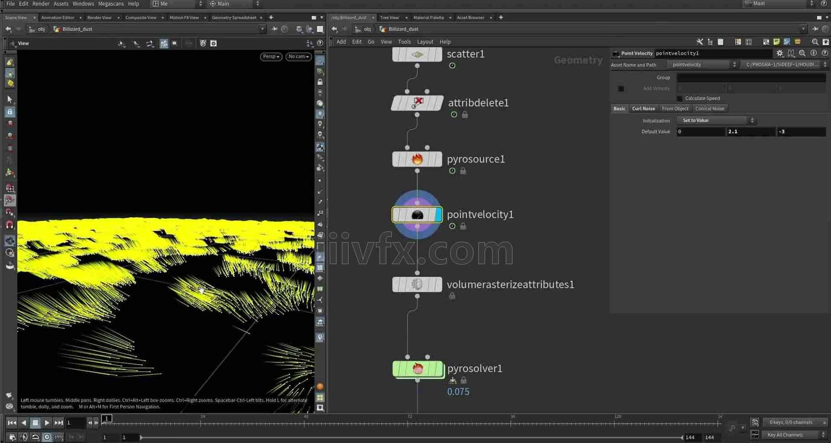Select the attribdelete1 node
This screenshot has height=443, width=831.
tap(417, 103)
